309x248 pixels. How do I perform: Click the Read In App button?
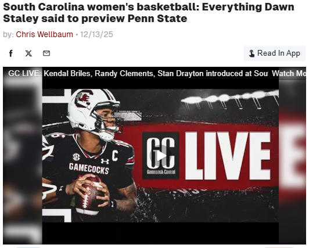pyautogui.click(x=275, y=53)
